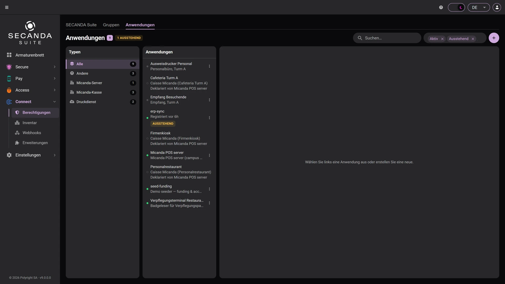Click the plus add application button
This screenshot has height=284, width=505.
click(494, 38)
